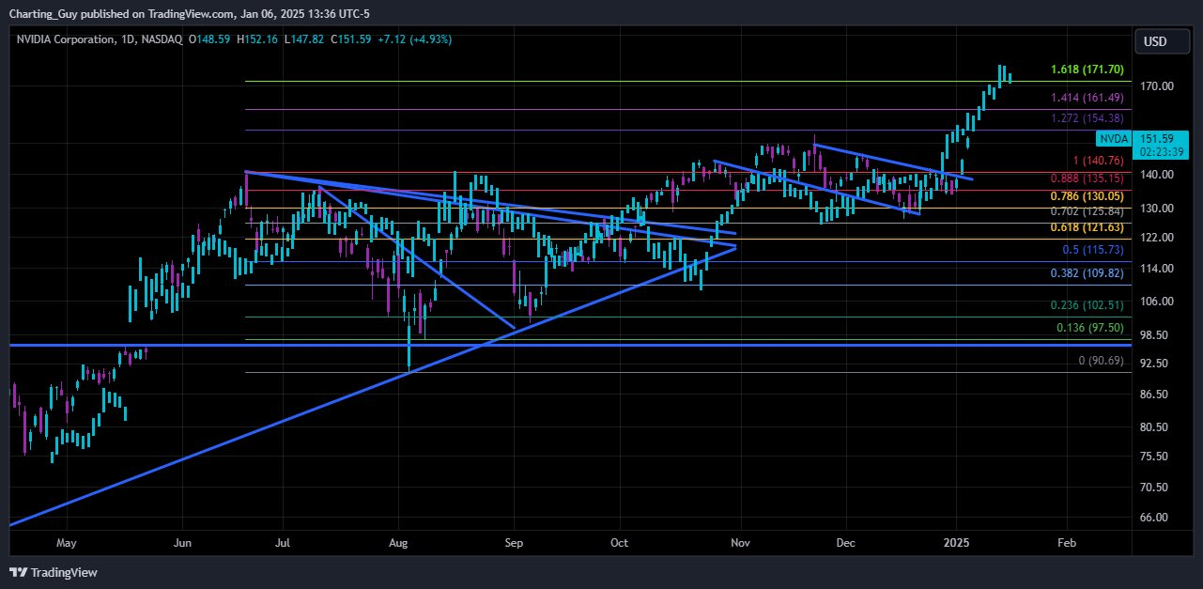
Task: Click the 170.00 price axis label
Action: tap(1156, 86)
